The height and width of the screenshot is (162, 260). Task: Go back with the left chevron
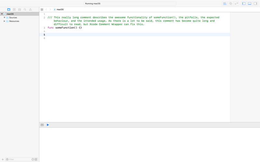(x=46, y=10)
